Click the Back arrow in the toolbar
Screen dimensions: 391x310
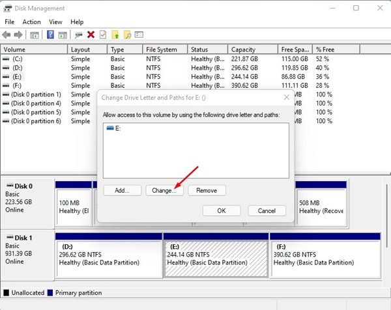tap(8, 35)
